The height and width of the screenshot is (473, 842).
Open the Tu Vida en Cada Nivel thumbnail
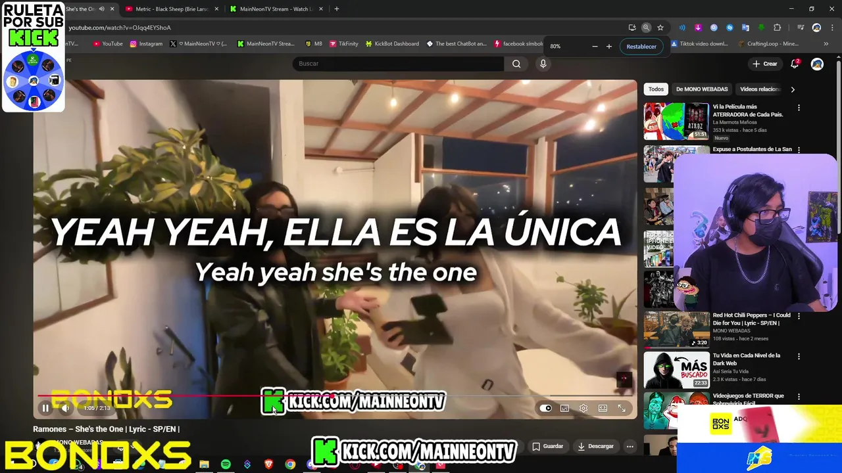point(676,370)
